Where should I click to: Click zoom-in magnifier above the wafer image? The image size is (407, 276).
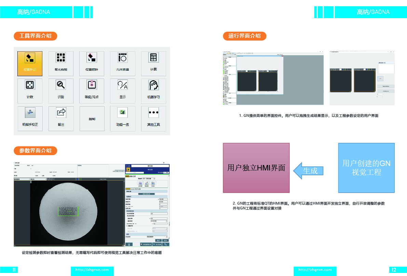48,179
